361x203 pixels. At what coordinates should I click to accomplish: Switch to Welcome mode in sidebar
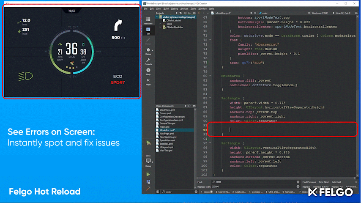(148, 21)
